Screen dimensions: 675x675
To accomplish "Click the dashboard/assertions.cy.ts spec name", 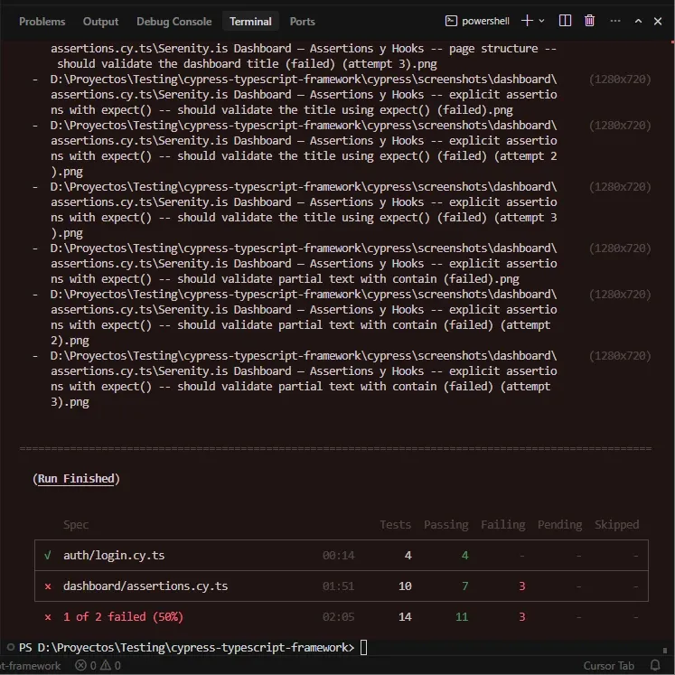I will point(145,586).
